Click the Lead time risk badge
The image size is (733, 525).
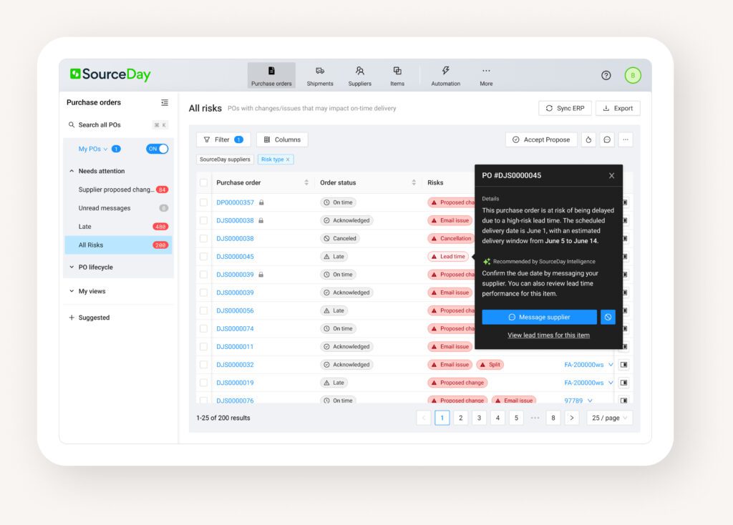pos(448,257)
